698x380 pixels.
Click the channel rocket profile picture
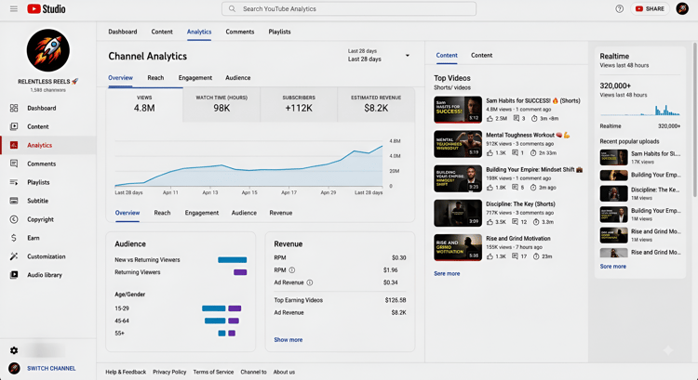click(48, 51)
